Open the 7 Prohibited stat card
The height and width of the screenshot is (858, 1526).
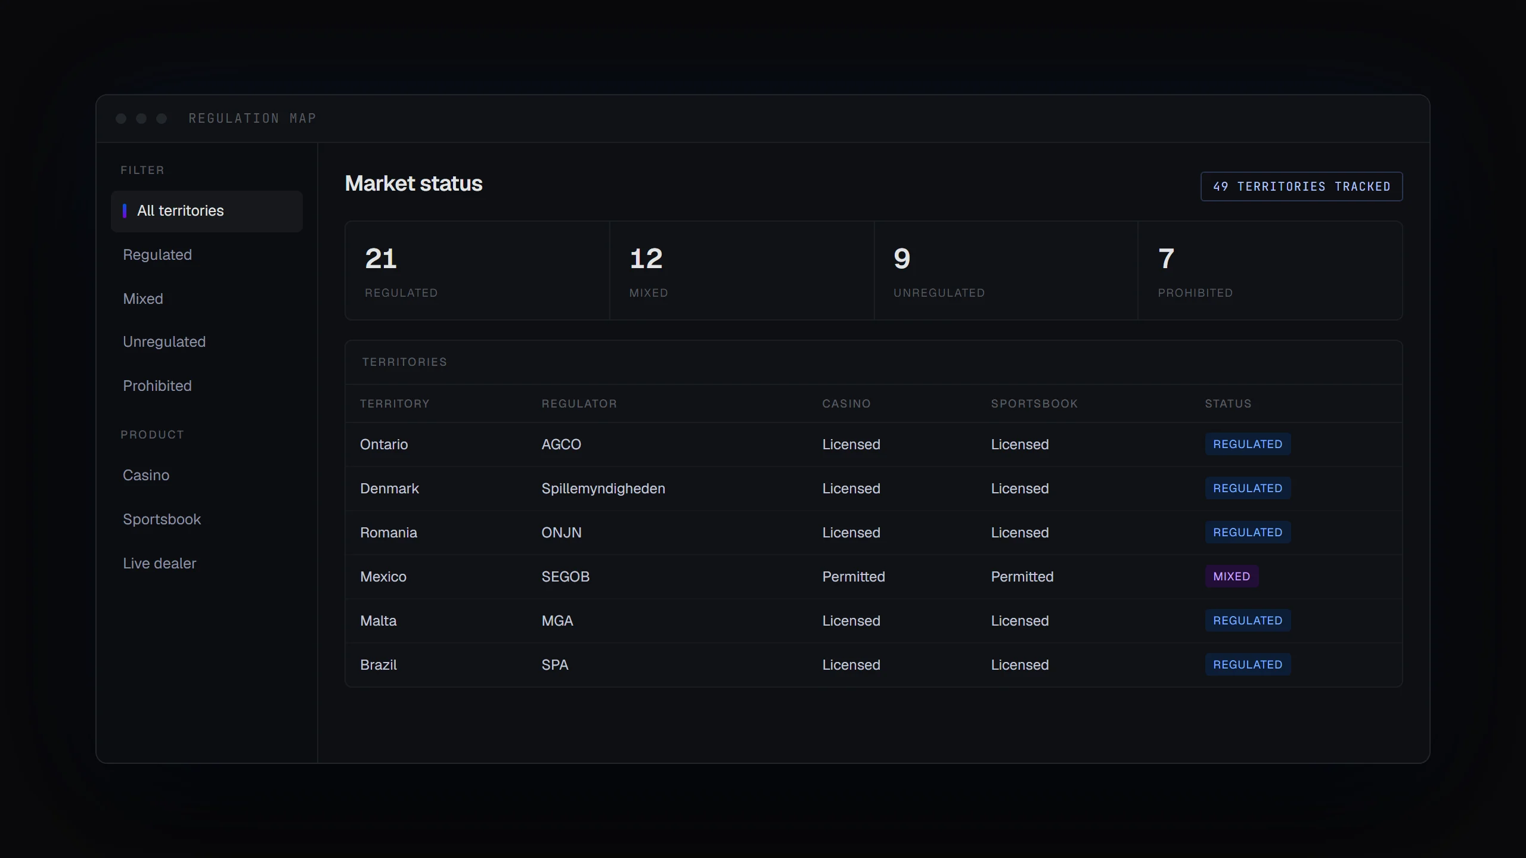(x=1270, y=271)
